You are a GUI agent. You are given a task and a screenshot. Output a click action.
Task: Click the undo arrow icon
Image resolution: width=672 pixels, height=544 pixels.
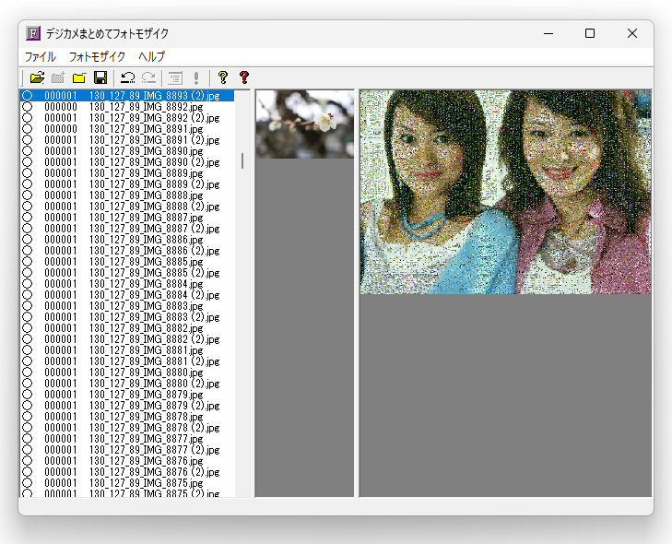128,77
